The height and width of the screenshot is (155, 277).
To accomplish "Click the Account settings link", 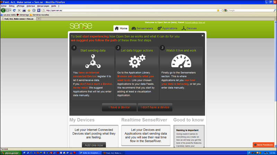I will [x=191, y=22].
